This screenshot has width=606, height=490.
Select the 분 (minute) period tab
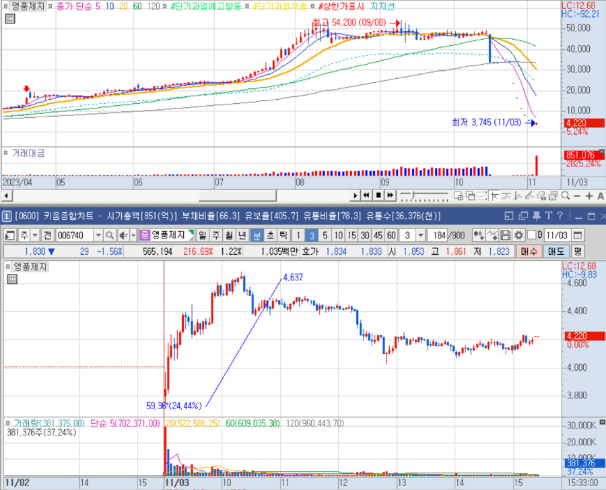point(257,235)
